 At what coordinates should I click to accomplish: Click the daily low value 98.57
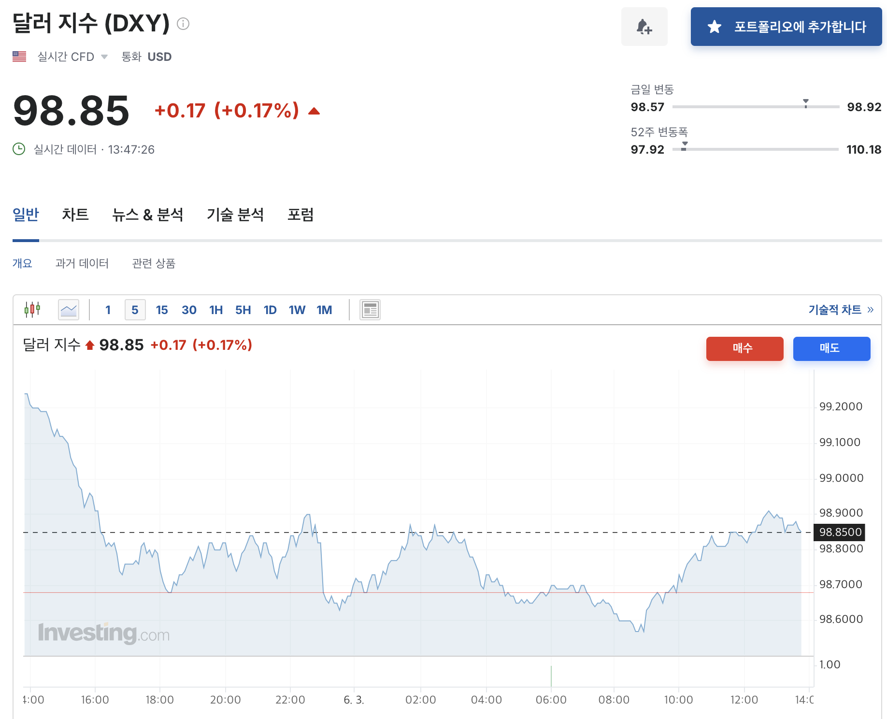[x=647, y=107]
